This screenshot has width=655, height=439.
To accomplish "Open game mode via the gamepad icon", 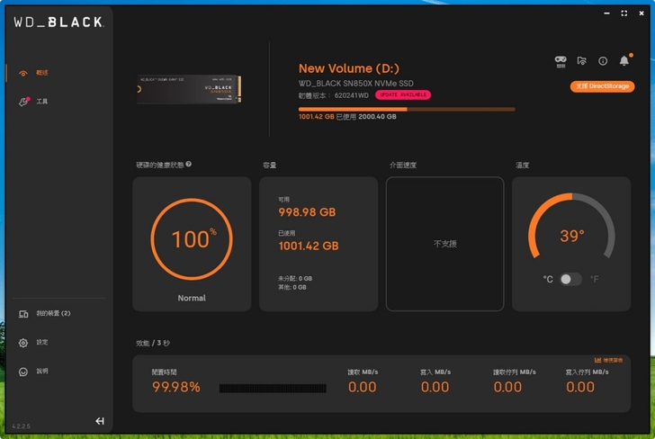I will tap(561, 60).
